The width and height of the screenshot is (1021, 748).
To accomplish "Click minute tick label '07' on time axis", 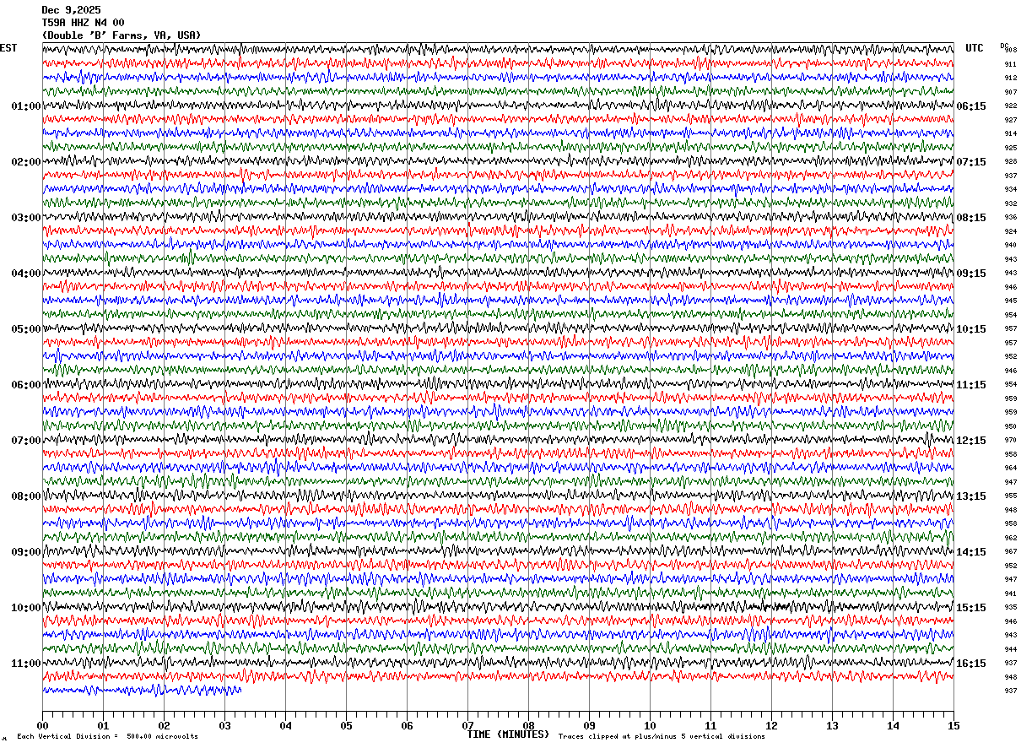I will pos(467,725).
